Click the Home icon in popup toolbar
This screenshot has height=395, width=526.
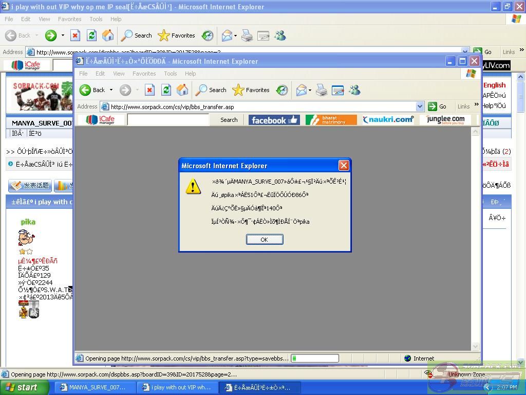(182, 90)
